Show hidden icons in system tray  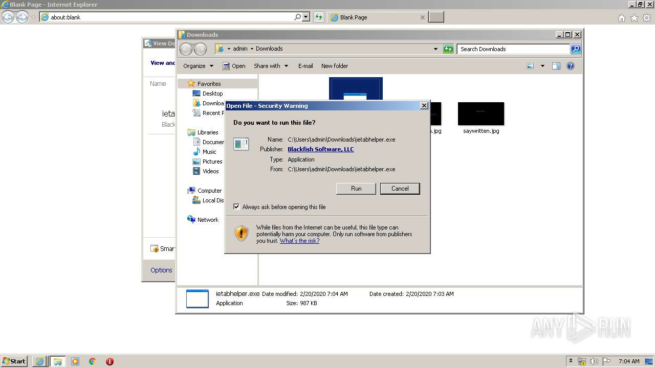tap(571, 361)
